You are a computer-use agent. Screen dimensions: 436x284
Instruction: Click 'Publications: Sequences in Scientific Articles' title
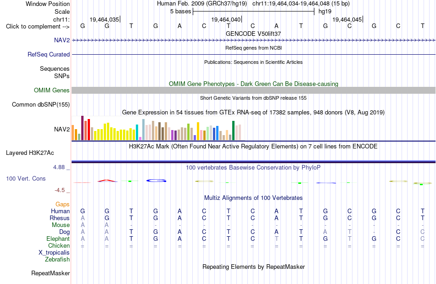coord(253,62)
